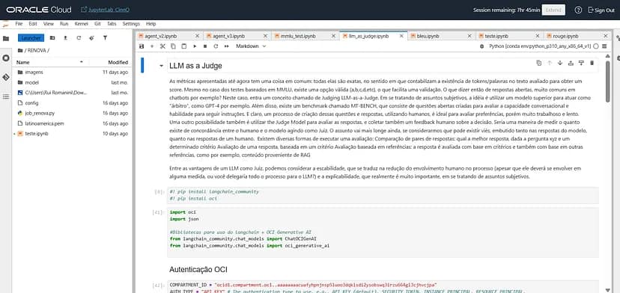This screenshot has height=293, width=620.
Task: Restart kernel and run all cells
Action: click(227, 46)
